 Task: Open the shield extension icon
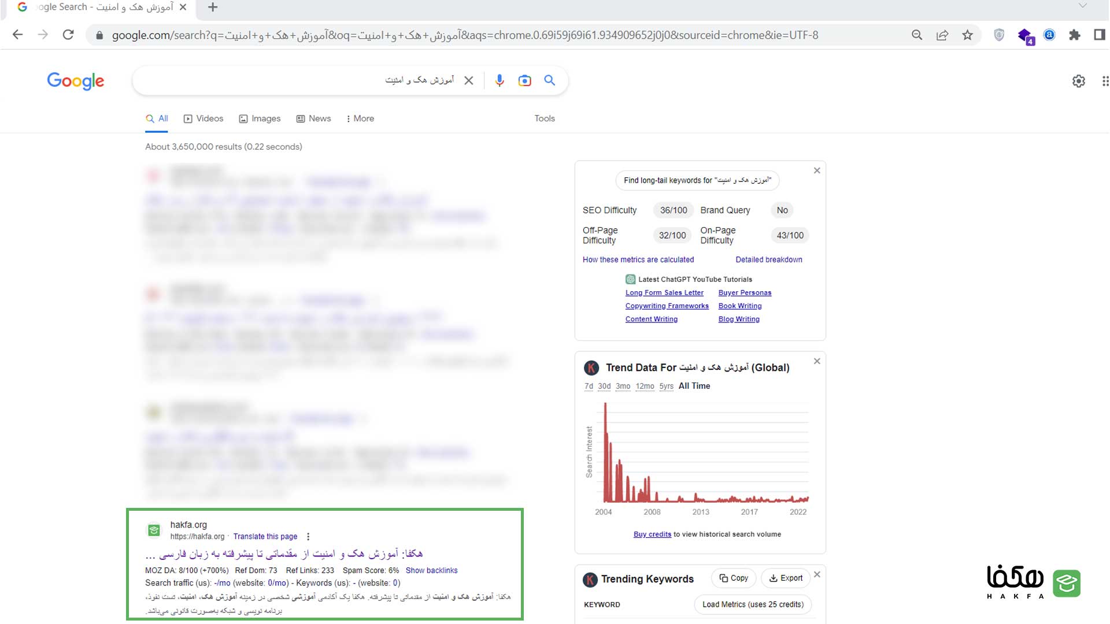coord(999,35)
